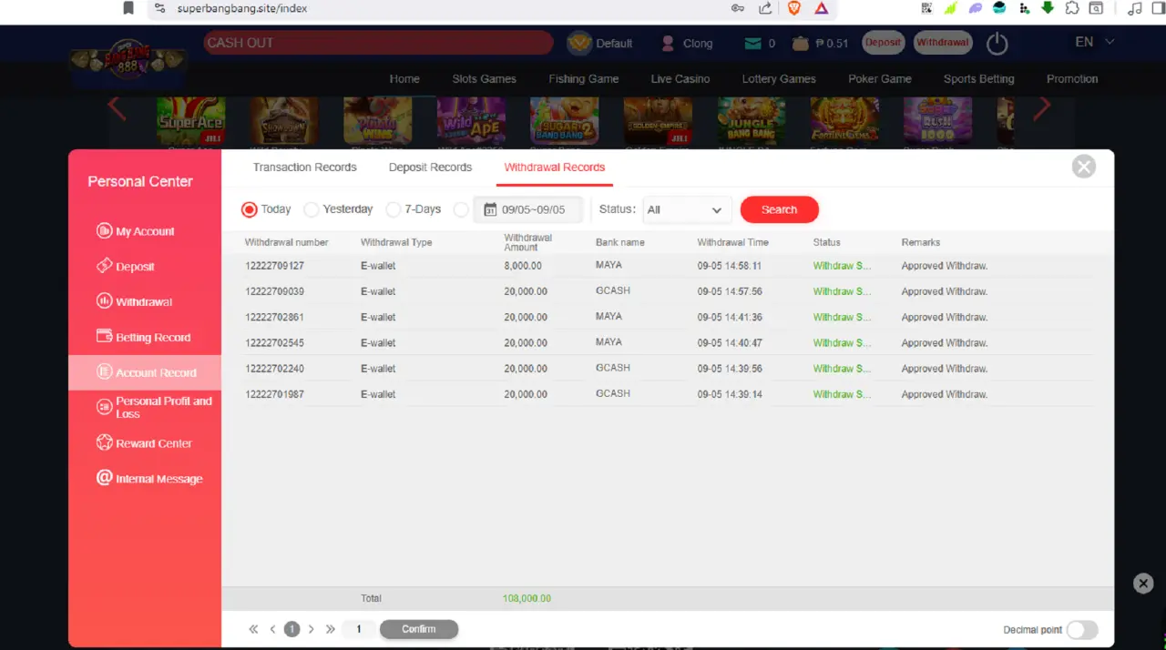Image resolution: width=1166 pixels, height=650 pixels.
Task: Click the Super Ace game thumbnail
Action: click(x=190, y=121)
